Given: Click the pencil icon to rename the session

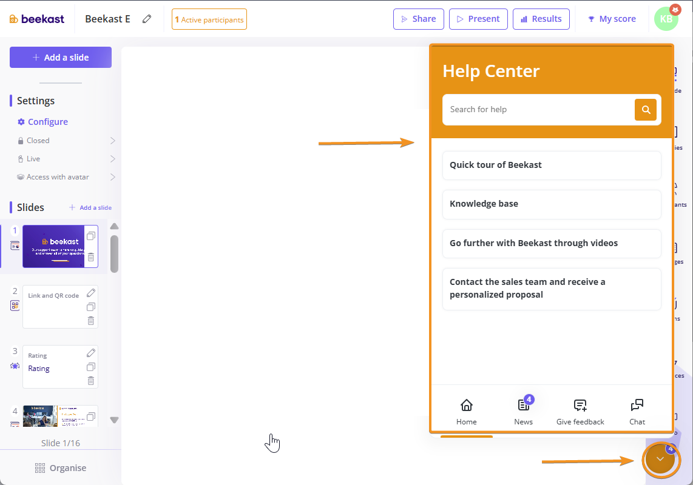Looking at the screenshot, I should point(147,19).
